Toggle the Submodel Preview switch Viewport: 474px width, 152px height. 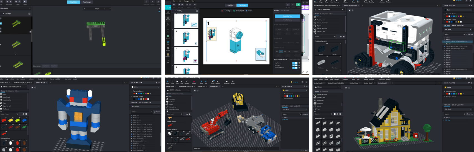295,68
